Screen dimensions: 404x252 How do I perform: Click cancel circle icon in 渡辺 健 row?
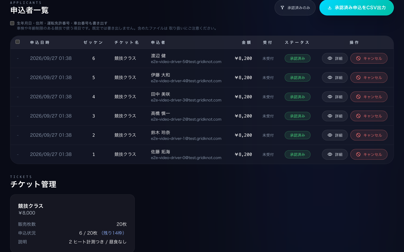click(358, 58)
